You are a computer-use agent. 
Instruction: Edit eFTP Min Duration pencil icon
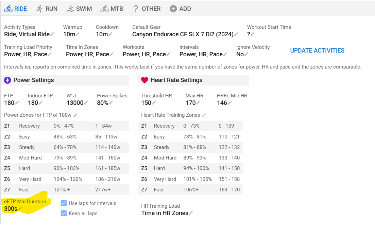20,209
